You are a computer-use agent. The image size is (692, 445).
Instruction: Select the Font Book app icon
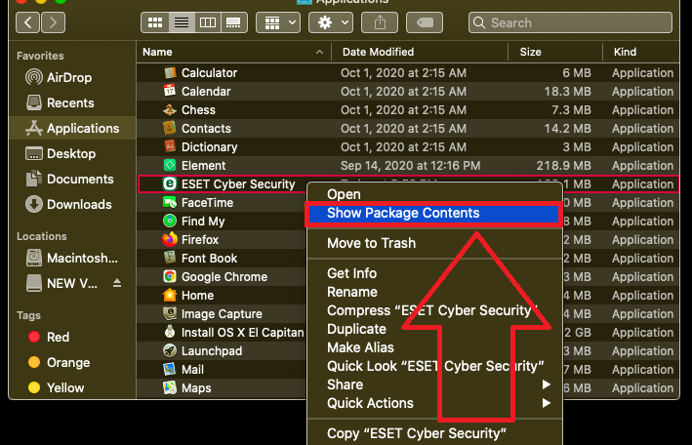pyautogui.click(x=170, y=258)
